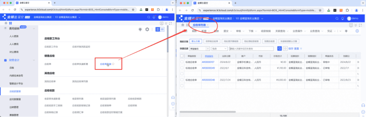Open the hexagon settings icon in right toolbar
This screenshot has height=117, width=366.
357,31
